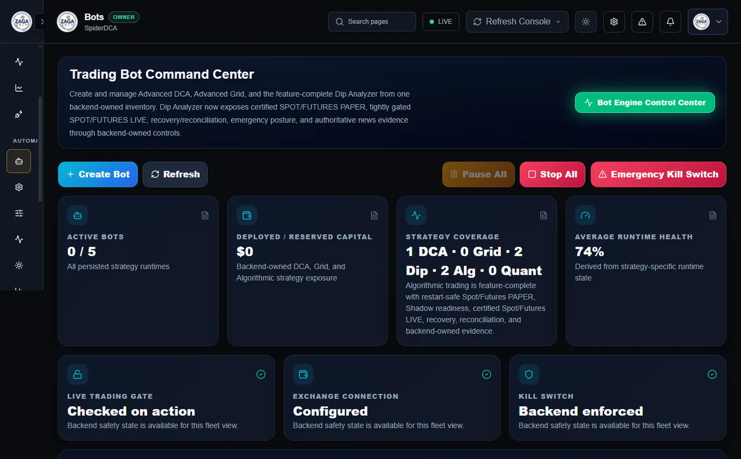Click the ZagaTech logo in sidebar
Viewport: 741px width, 459px height.
[x=21, y=21]
